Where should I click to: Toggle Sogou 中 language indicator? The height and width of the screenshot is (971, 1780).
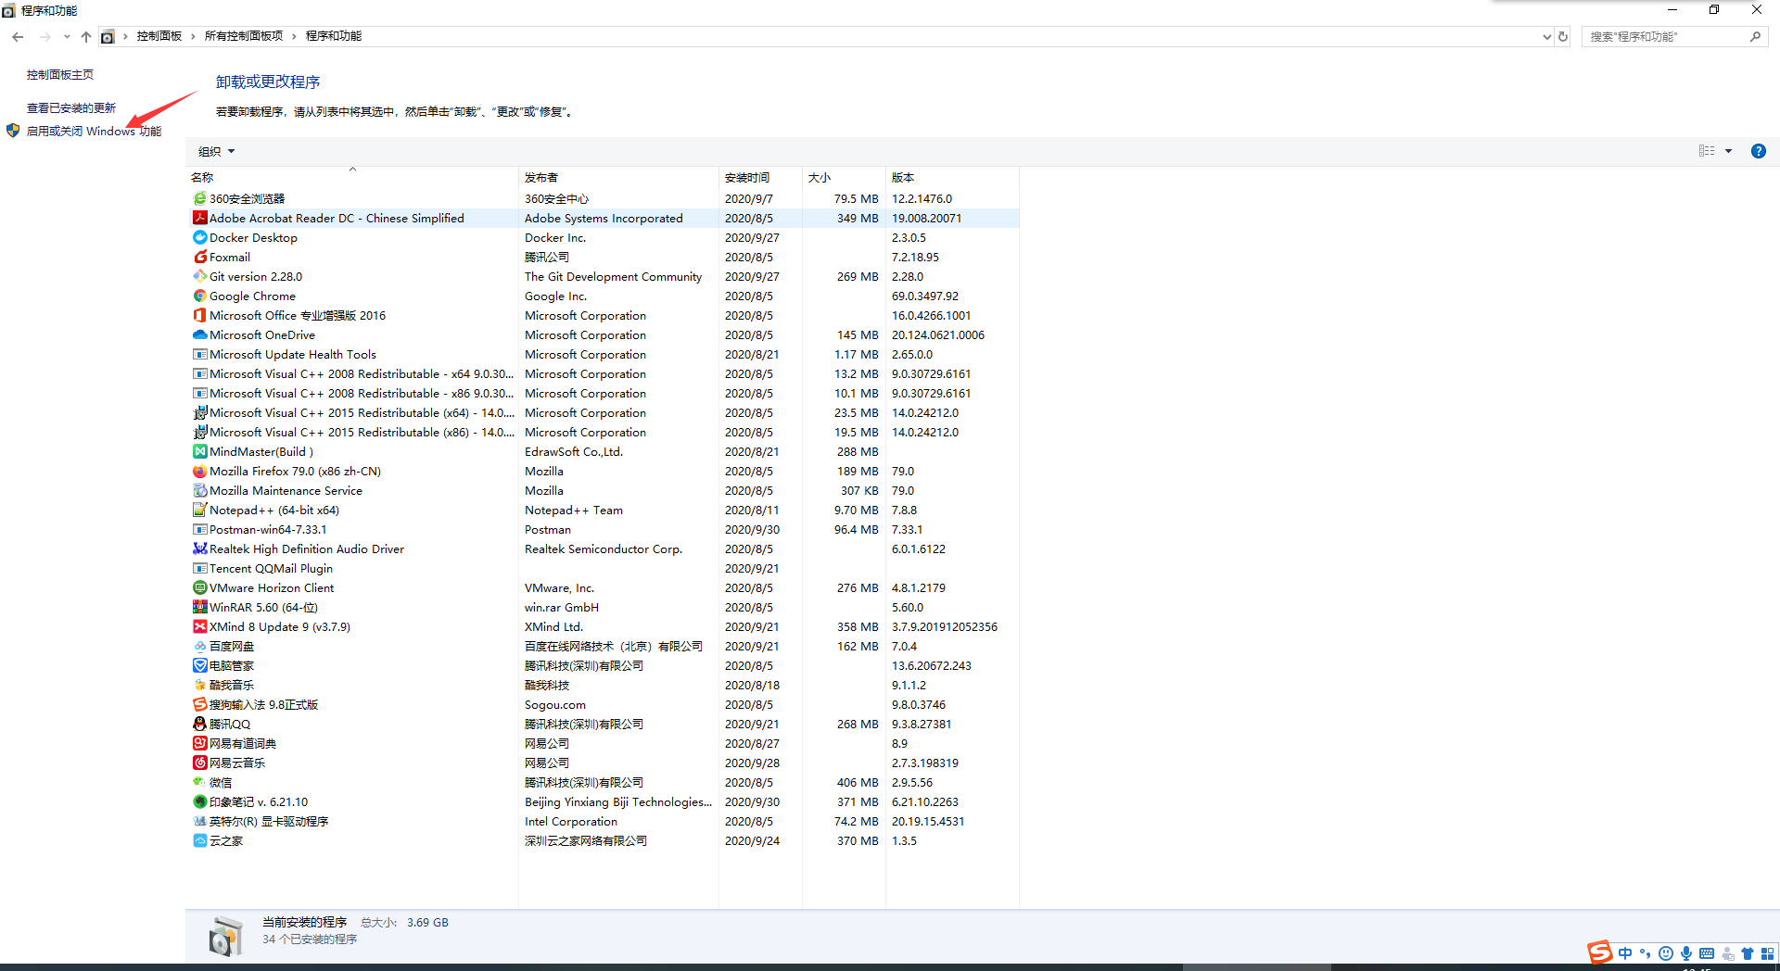click(1625, 953)
